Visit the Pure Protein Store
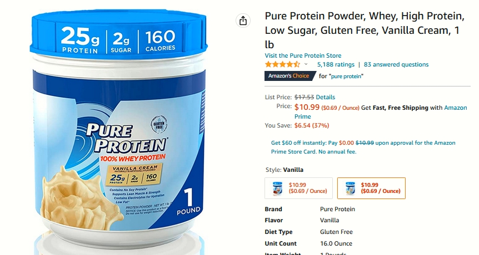Viewport: 479px width, 255px height. tap(303, 55)
